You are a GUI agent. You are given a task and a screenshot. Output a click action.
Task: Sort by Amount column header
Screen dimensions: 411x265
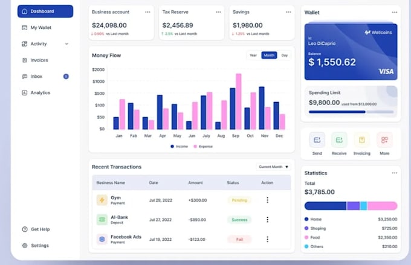tap(196, 183)
